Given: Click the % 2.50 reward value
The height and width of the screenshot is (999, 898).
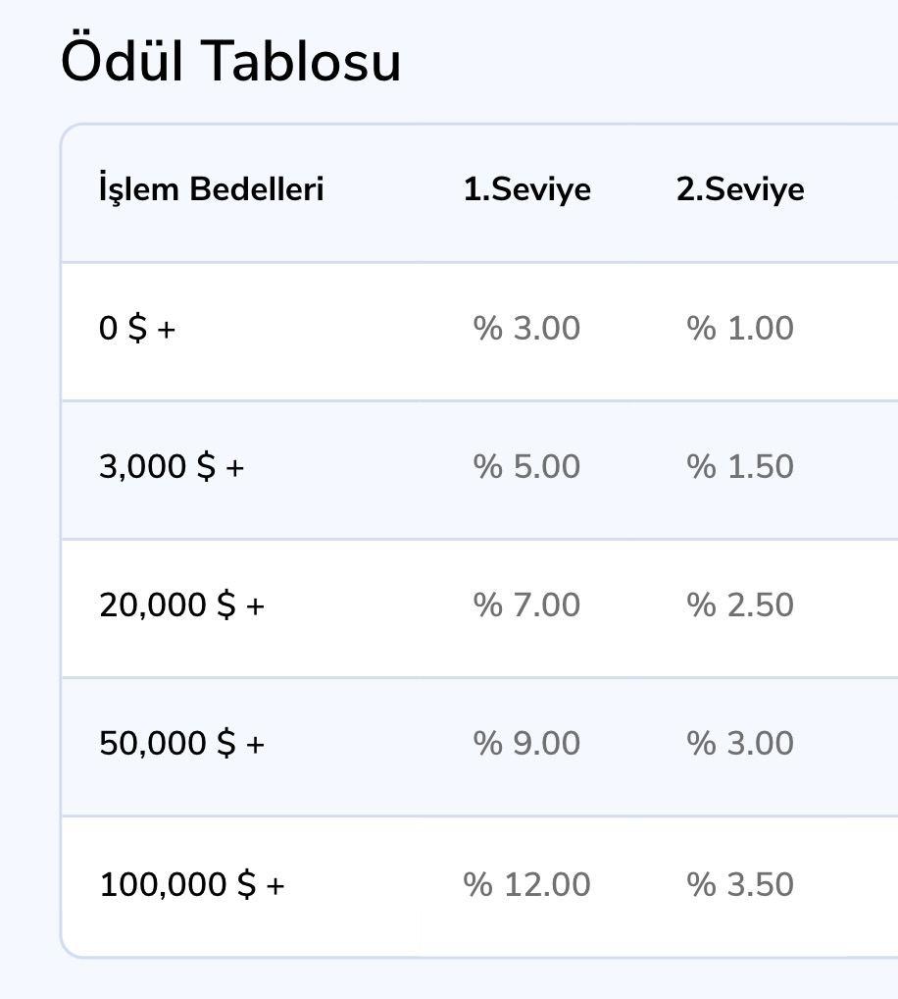Looking at the screenshot, I should [x=739, y=605].
